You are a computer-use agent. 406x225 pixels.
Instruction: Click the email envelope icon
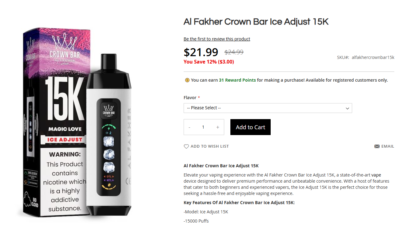tap(377, 146)
